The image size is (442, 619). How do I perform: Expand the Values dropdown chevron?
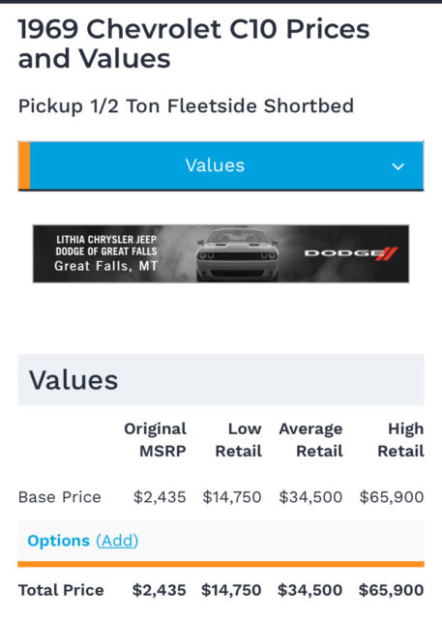pyautogui.click(x=398, y=166)
